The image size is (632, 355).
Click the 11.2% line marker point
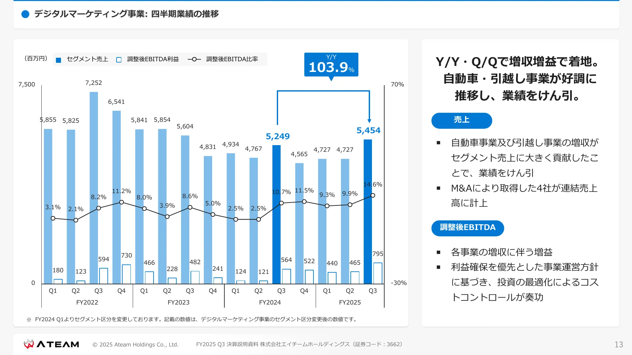coord(122,202)
